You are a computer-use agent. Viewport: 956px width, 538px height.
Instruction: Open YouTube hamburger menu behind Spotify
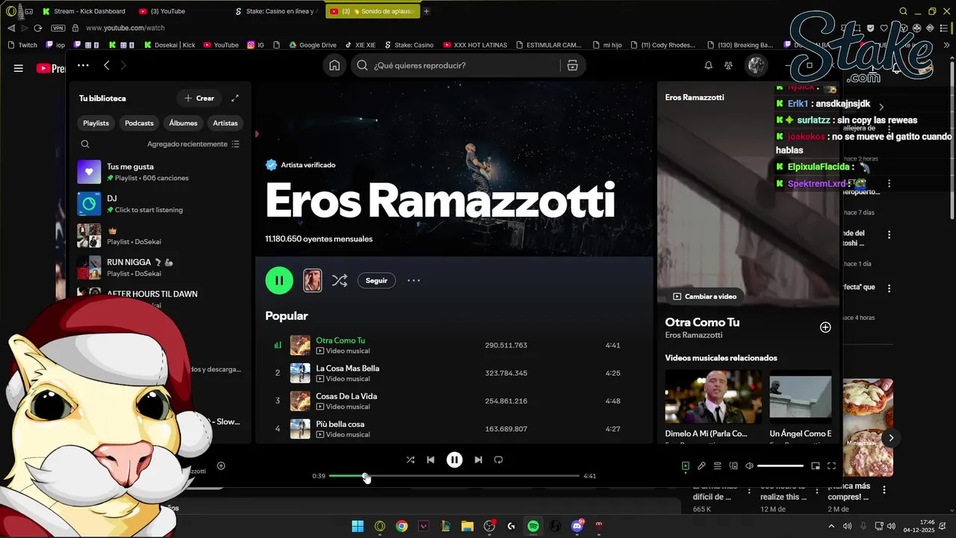[x=19, y=68]
